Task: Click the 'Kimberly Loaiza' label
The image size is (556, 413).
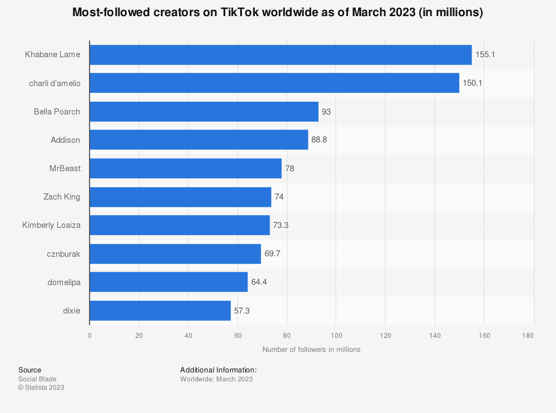Action: point(51,225)
